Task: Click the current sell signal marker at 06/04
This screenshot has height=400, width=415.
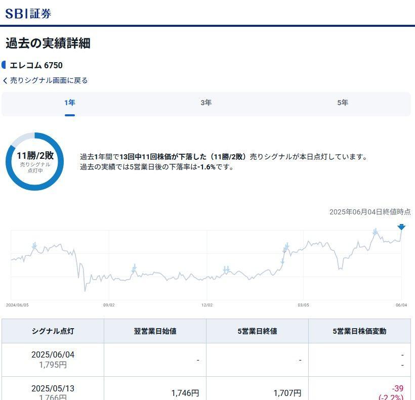Action: [x=401, y=227]
